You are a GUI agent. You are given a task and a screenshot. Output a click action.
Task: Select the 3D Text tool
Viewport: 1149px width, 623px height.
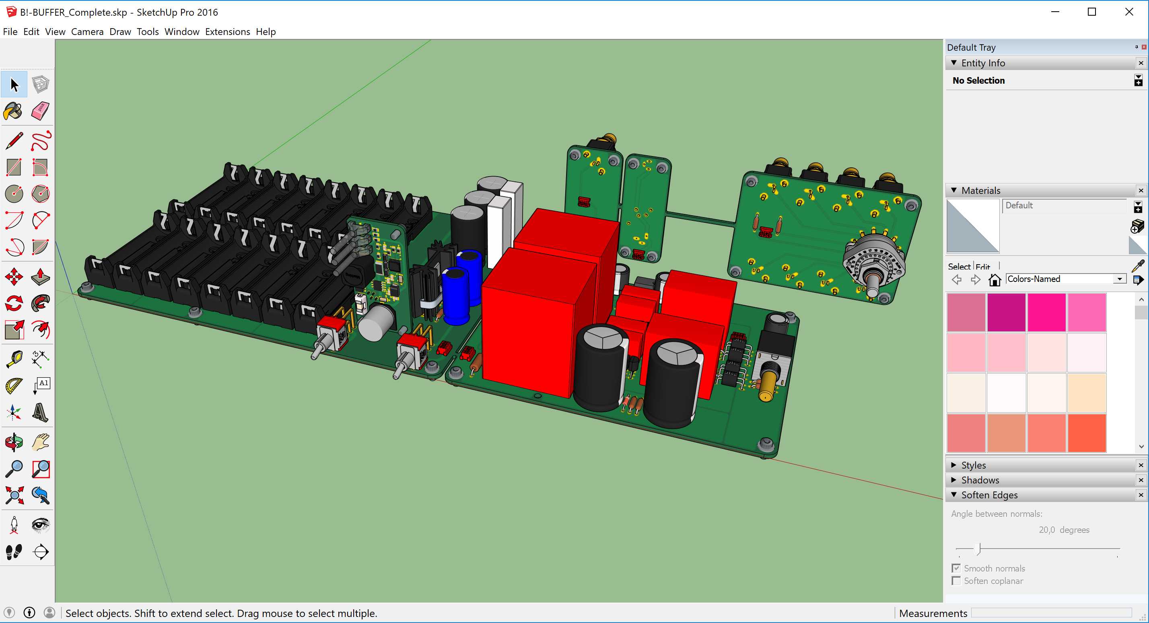(41, 413)
